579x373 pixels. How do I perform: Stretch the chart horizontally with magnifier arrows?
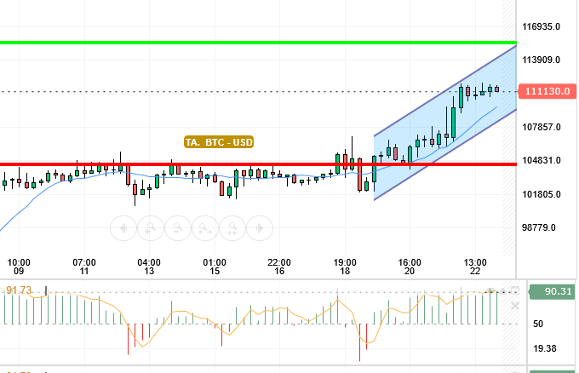(x=205, y=228)
